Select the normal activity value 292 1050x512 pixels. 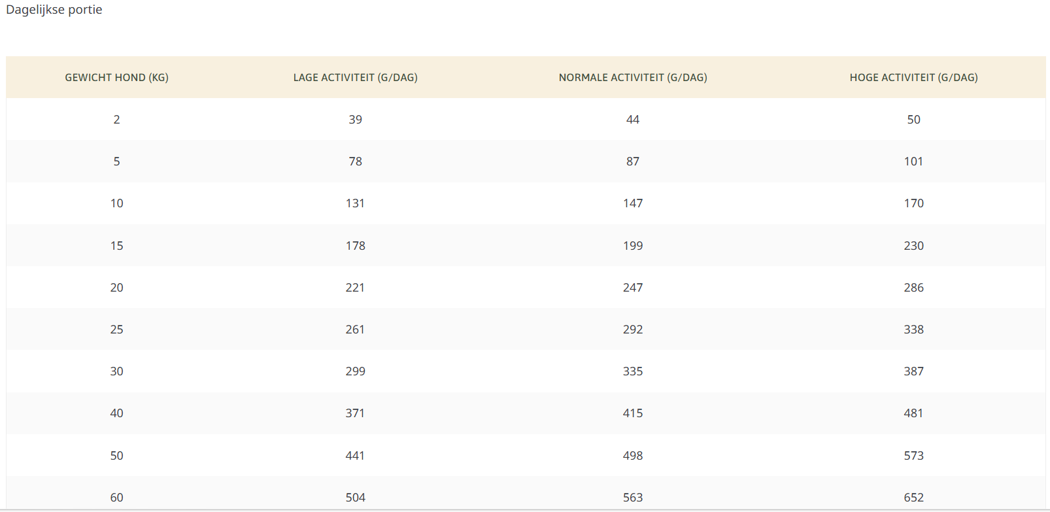click(x=632, y=330)
